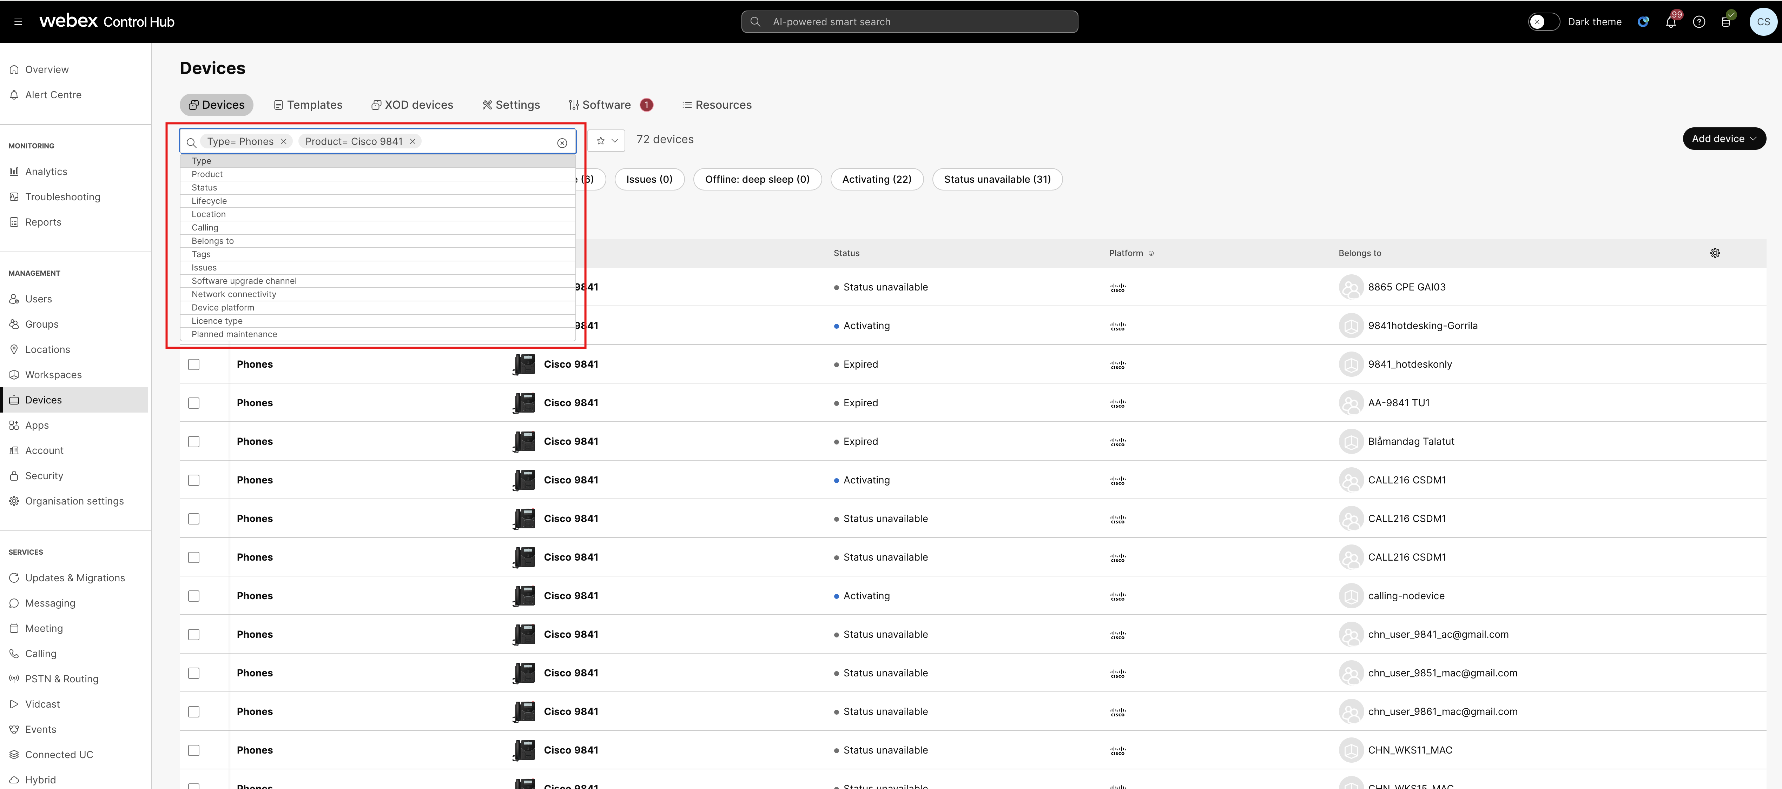Remove the Product= Cisco 9841 filter
The width and height of the screenshot is (1782, 789).
413,142
